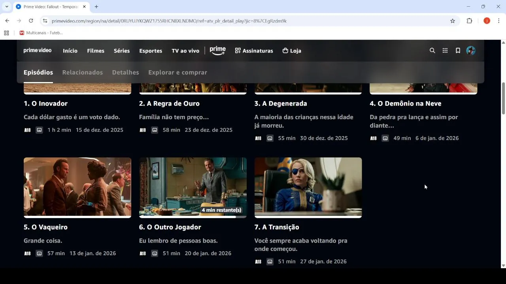The width and height of the screenshot is (506, 284).
Task: Switch to Relacionados tab
Action: tap(83, 73)
